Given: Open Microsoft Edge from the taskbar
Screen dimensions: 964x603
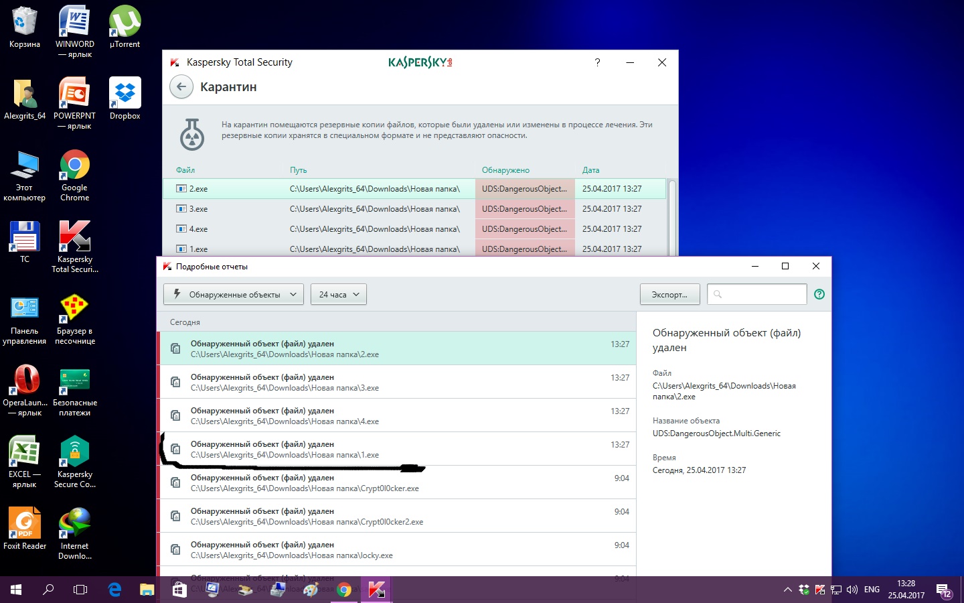Looking at the screenshot, I should [114, 590].
